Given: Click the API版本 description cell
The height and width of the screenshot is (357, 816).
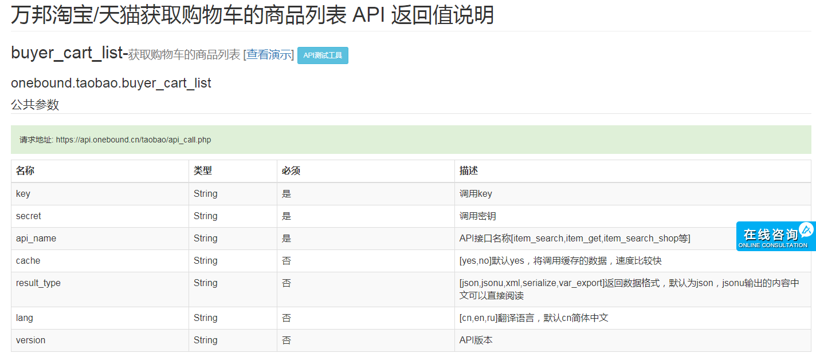Looking at the screenshot, I should pyautogui.click(x=633, y=340).
